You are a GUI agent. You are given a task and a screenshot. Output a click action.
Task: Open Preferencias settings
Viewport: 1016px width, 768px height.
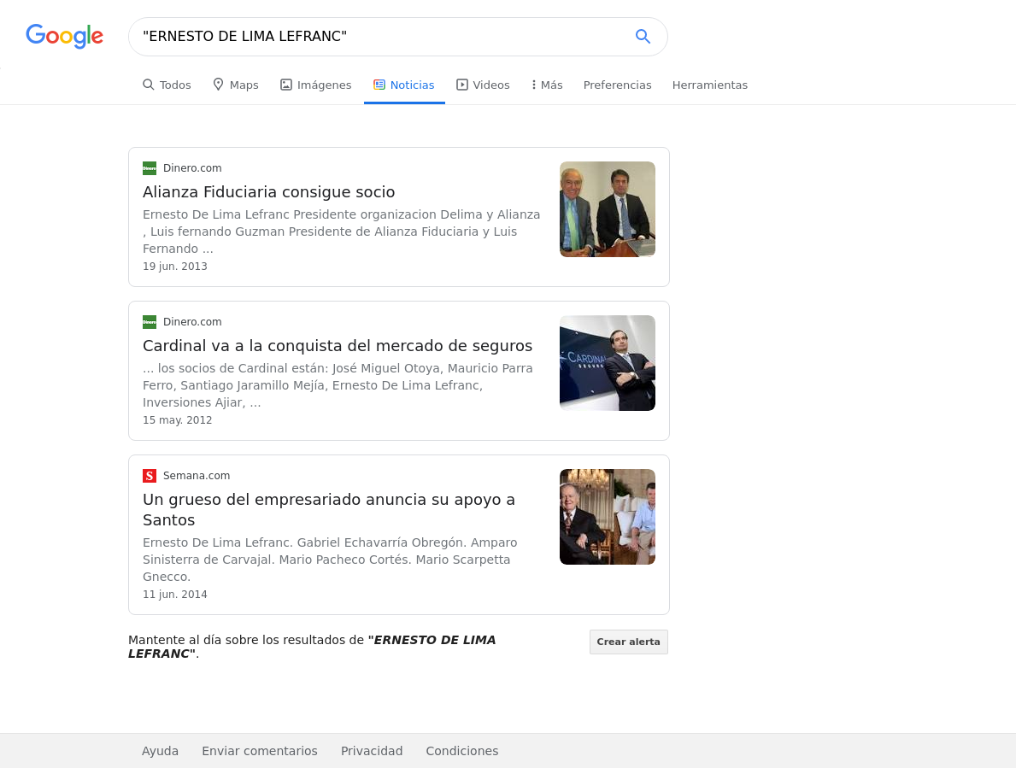(x=618, y=85)
